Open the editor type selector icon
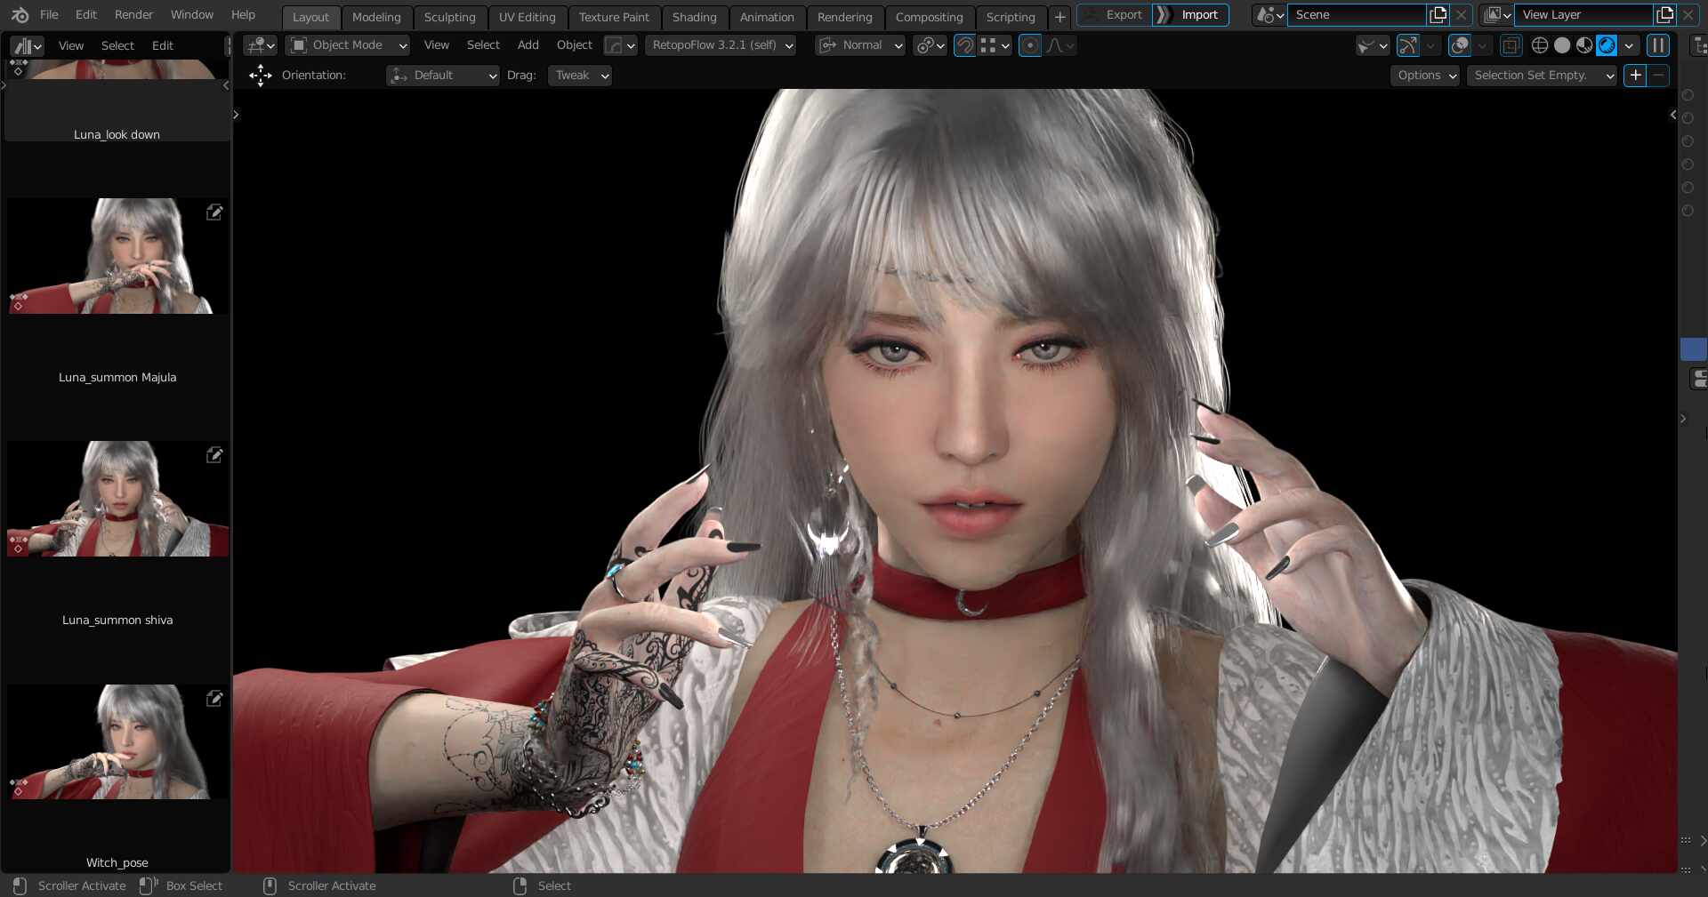The width and height of the screenshot is (1708, 897). [25, 45]
